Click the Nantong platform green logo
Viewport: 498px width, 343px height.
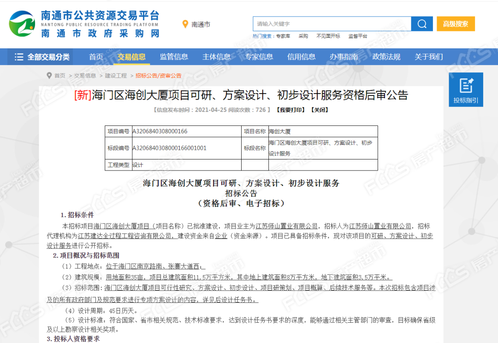pos(22,24)
